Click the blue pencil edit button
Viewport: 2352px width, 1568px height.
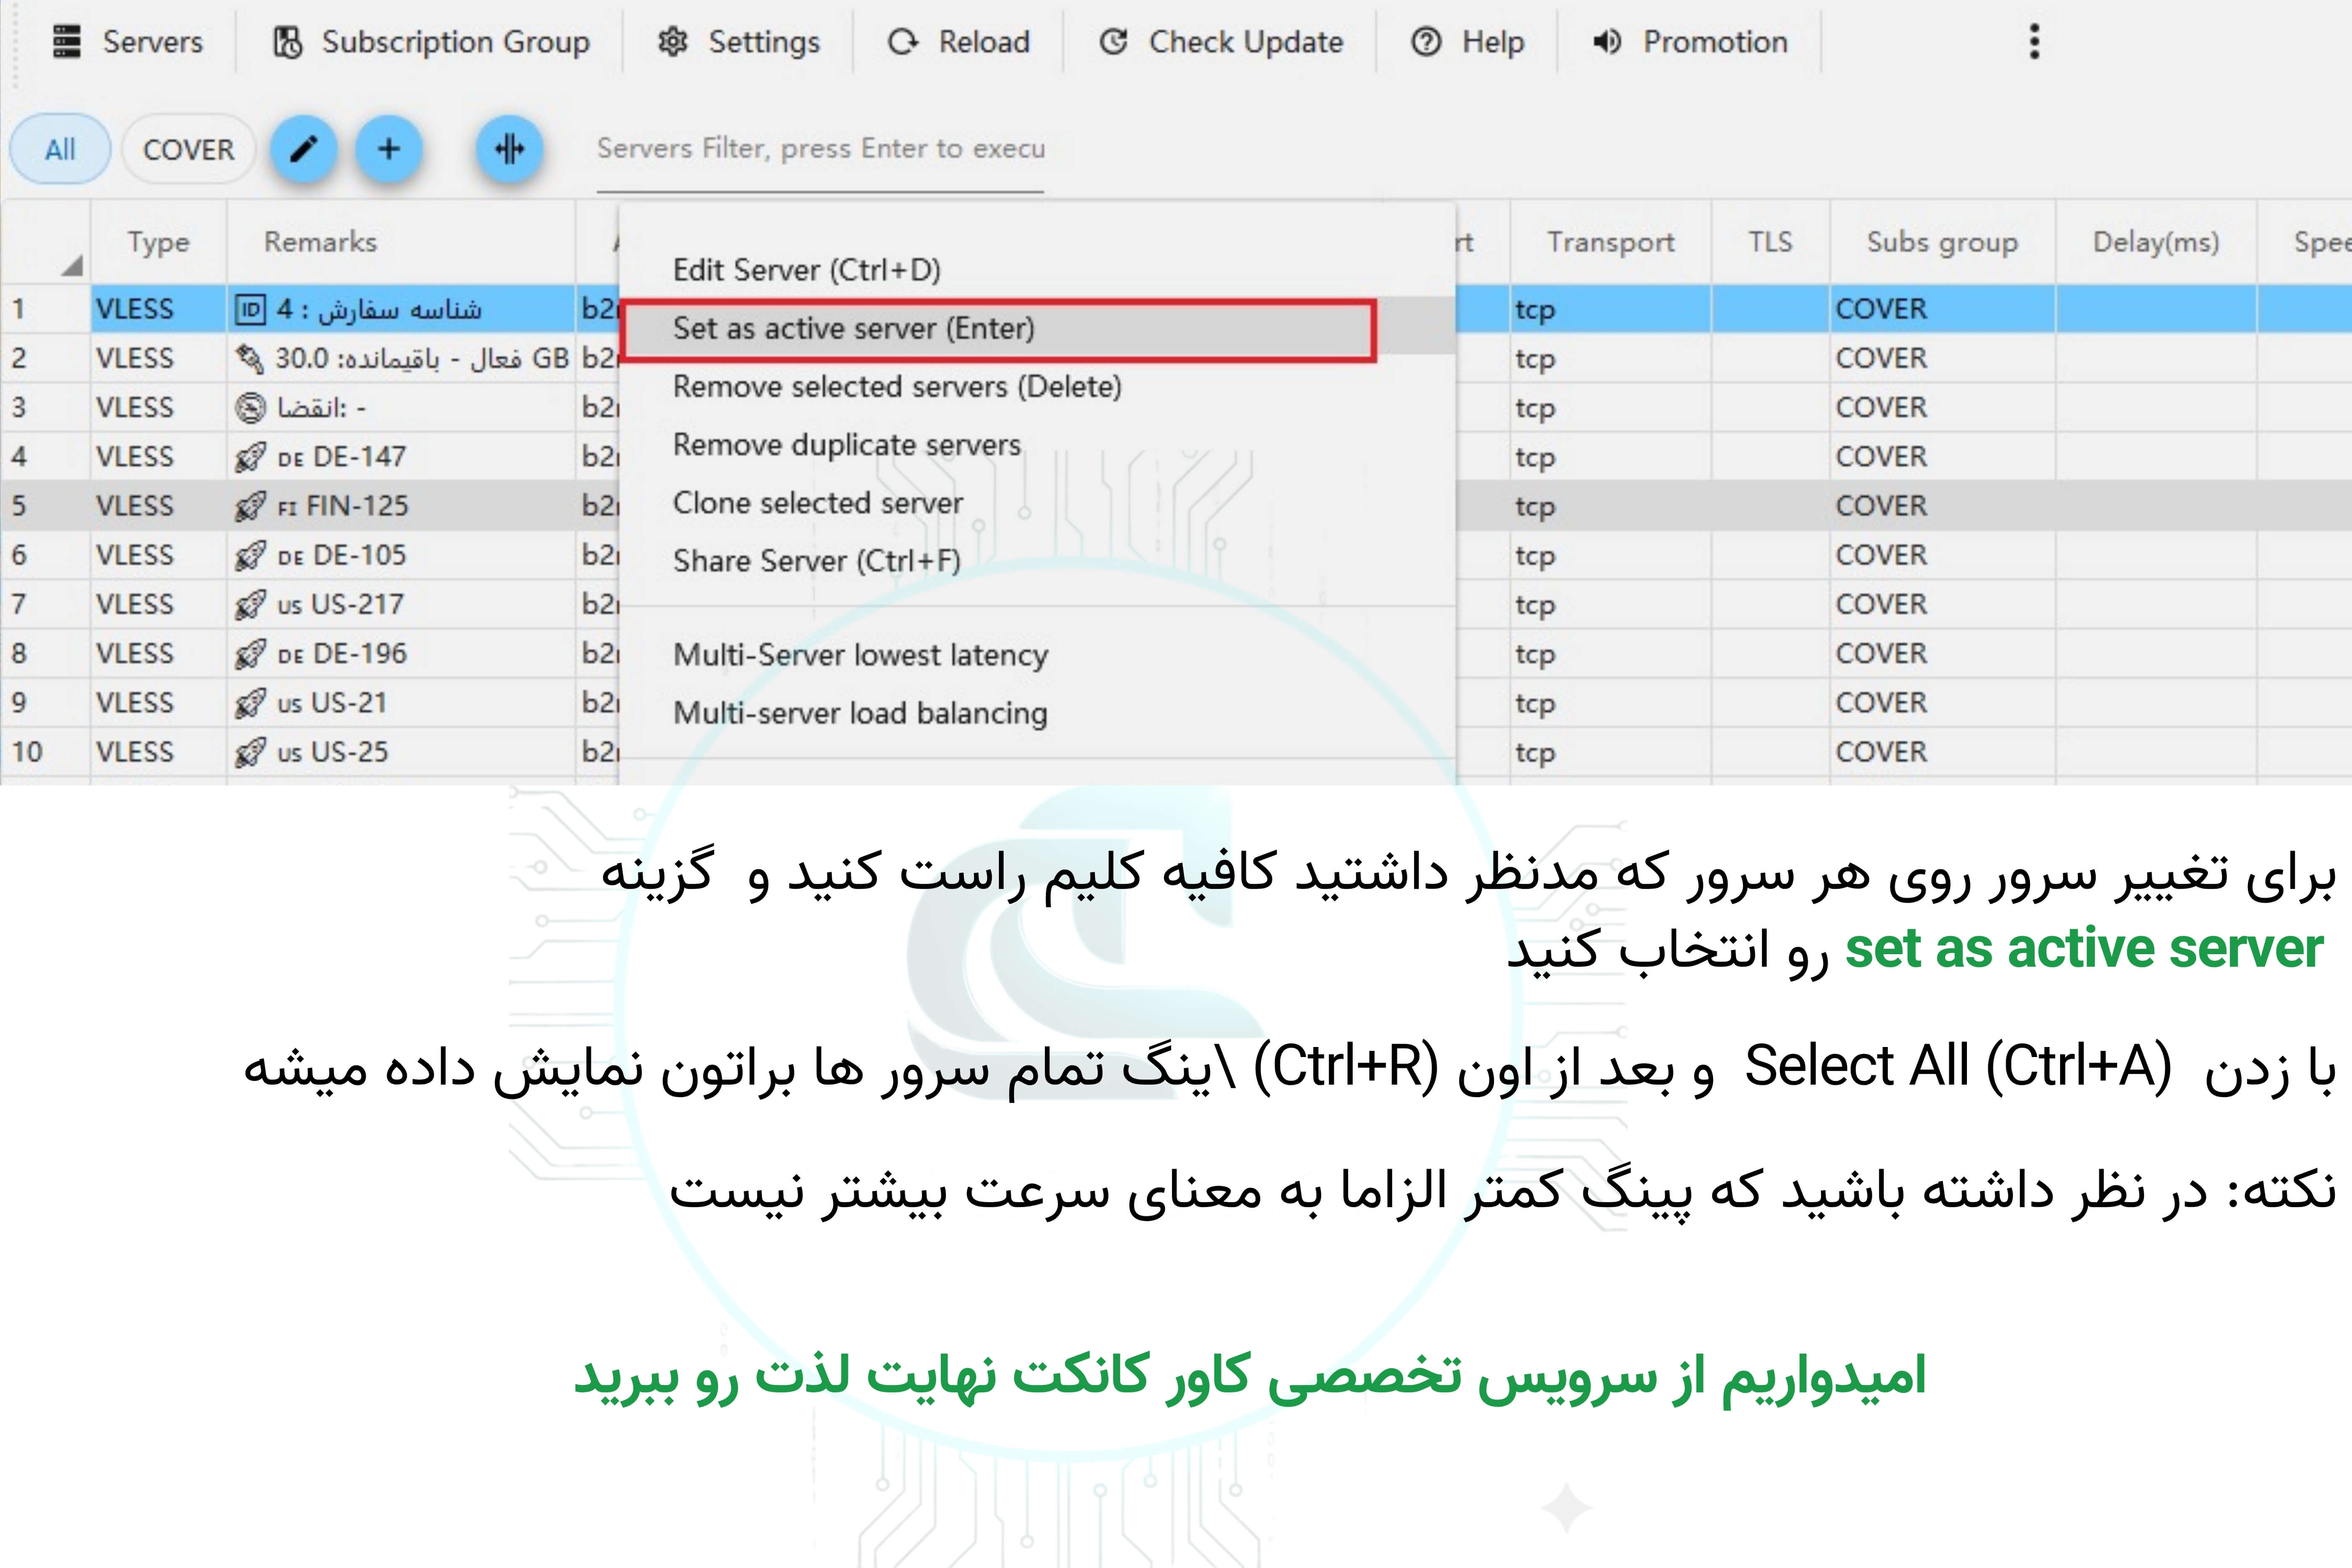304,149
